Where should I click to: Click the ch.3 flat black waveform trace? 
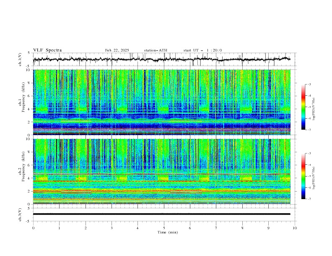click(x=161, y=214)
